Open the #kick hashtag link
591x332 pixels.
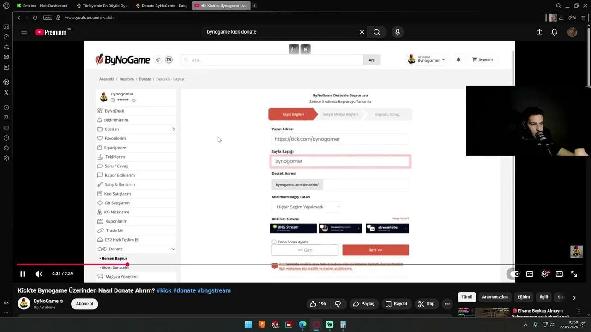click(x=164, y=290)
